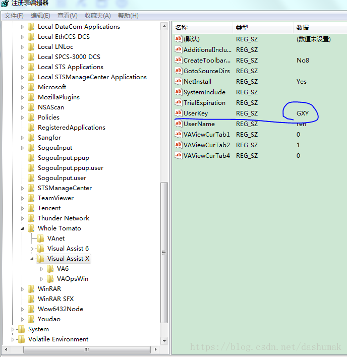
Task: Click the ab icon of the AdditionalInclu value
Action: [x=179, y=49]
